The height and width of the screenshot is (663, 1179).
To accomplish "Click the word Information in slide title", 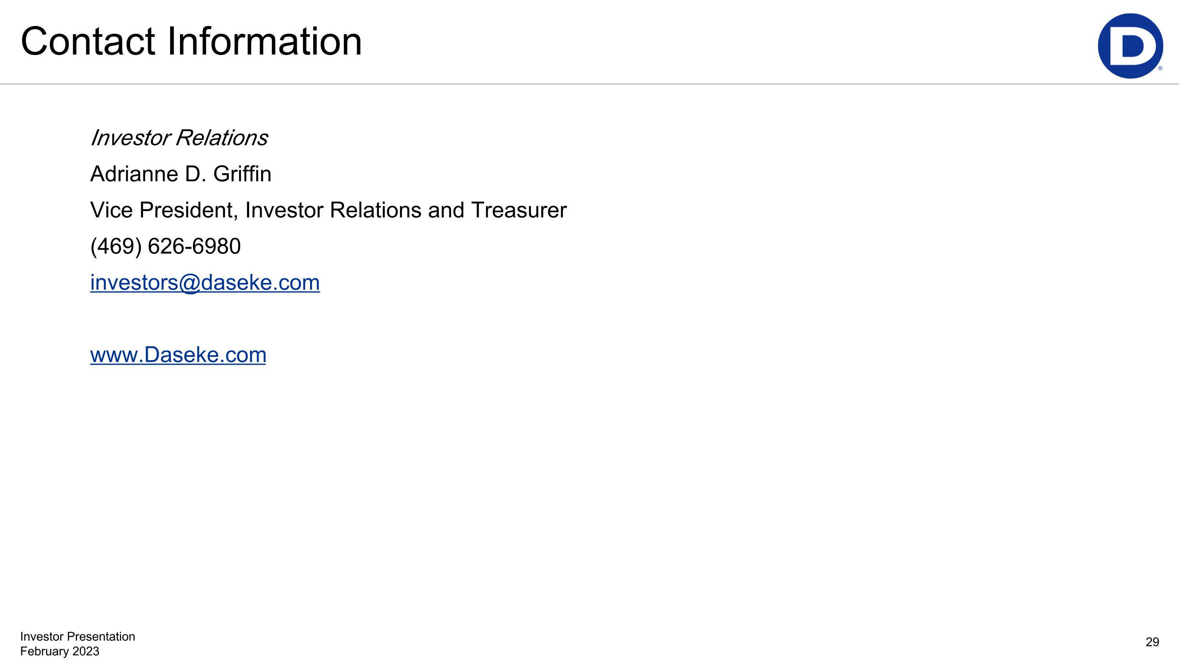I will click(264, 41).
